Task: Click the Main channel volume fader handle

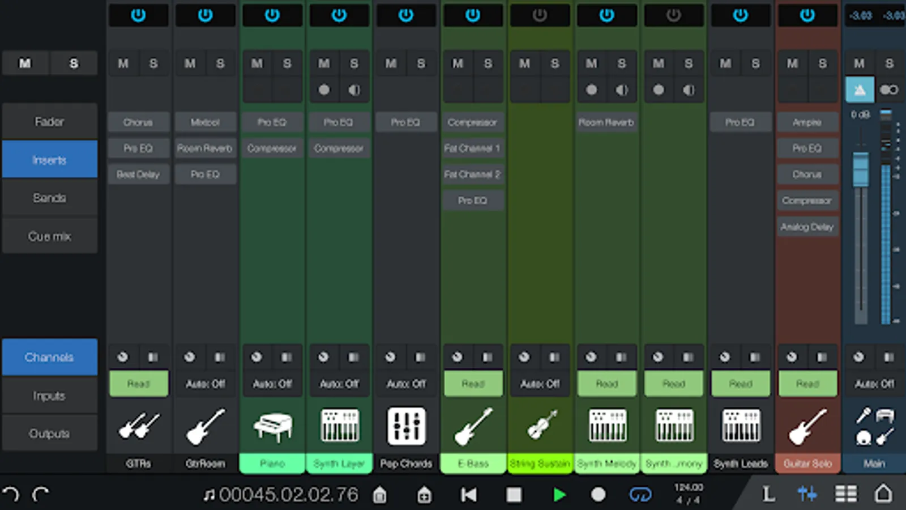Action: (x=861, y=168)
